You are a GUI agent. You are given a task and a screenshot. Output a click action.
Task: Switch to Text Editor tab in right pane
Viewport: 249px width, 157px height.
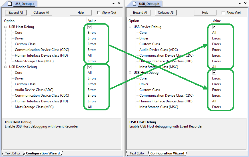pyautogui.click(x=137, y=153)
